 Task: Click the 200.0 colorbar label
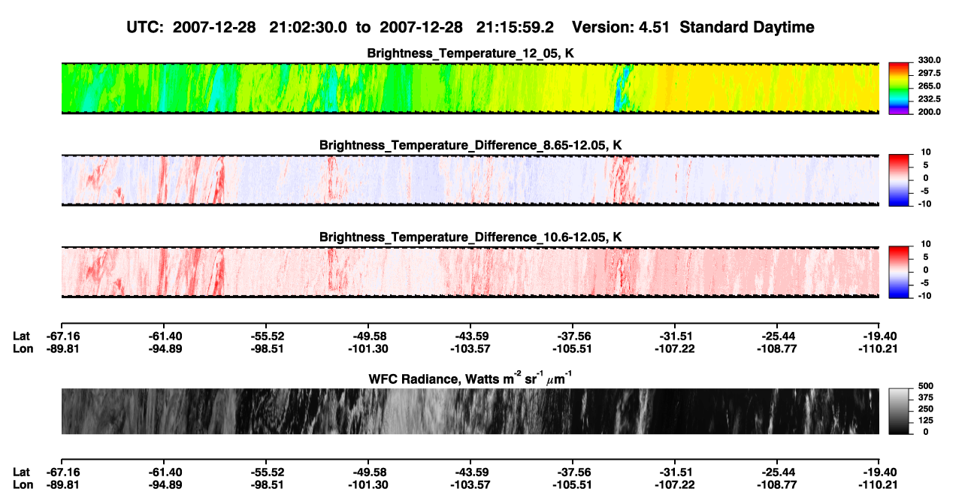(928, 112)
